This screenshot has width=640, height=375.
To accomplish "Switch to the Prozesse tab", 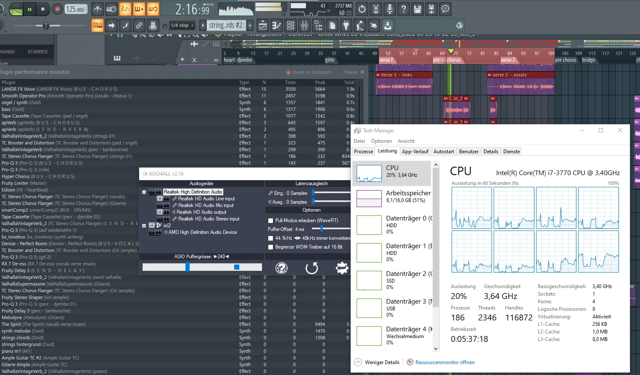I will coord(364,152).
